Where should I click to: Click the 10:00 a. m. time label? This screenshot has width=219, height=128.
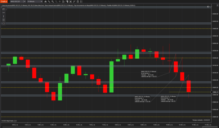point(169,125)
